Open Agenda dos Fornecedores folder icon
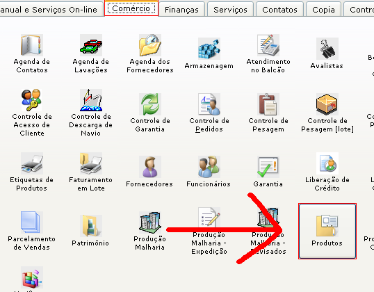The image size is (374, 292). click(x=150, y=45)
